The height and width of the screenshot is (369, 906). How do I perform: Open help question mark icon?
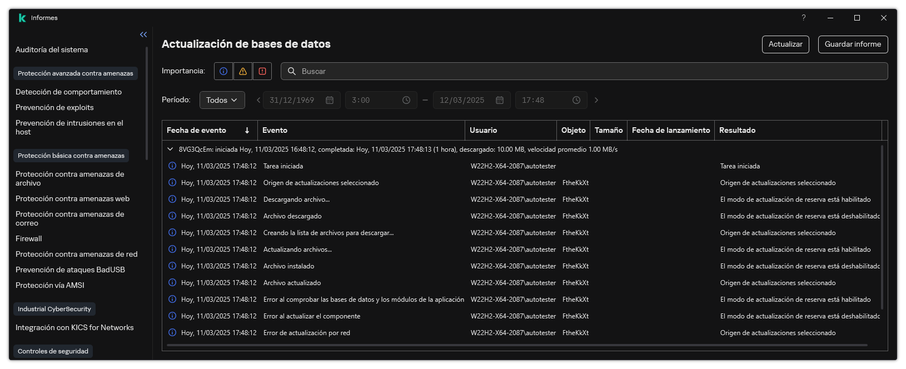[x=804, y=18]
